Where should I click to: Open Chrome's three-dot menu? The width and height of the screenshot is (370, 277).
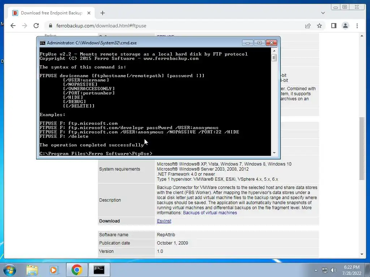coord(357,26)
